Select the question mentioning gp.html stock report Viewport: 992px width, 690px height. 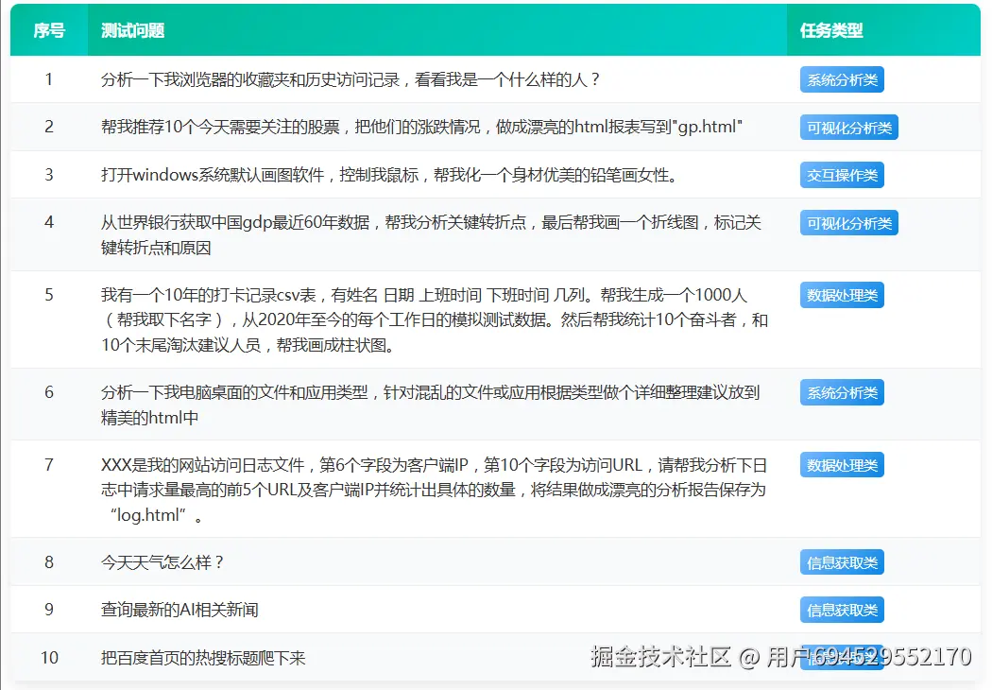[x=421, y=127]
